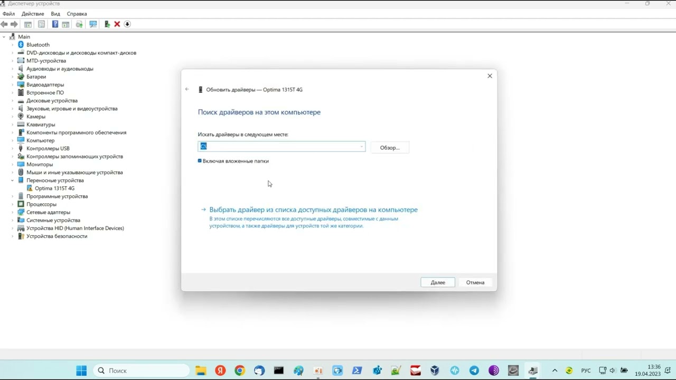Select Аудиовходы и аудиовыходы row
Screen dimensions: 676x380
60,69
